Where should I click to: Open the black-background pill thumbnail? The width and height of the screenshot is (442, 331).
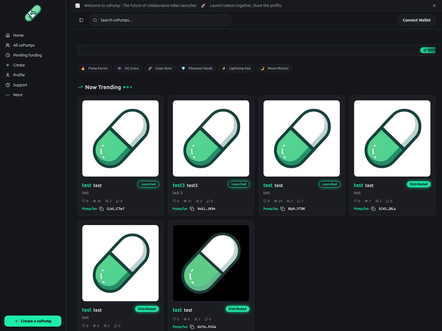(x=211, y=263)
